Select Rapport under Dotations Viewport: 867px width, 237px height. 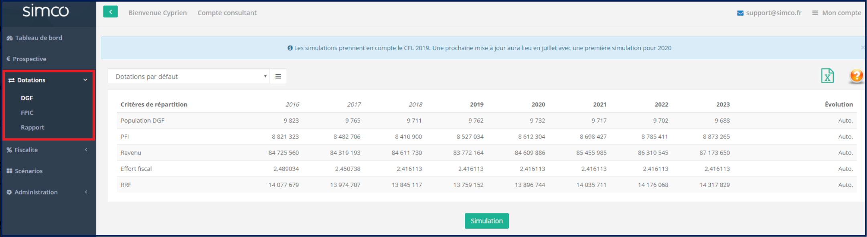click(x=32, y=128)
